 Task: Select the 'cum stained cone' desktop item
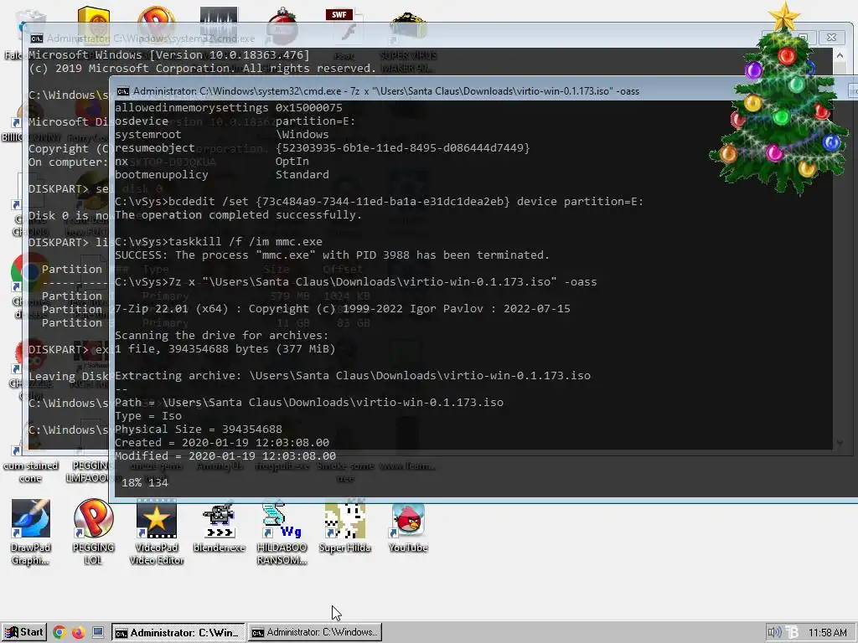(30, 471)
